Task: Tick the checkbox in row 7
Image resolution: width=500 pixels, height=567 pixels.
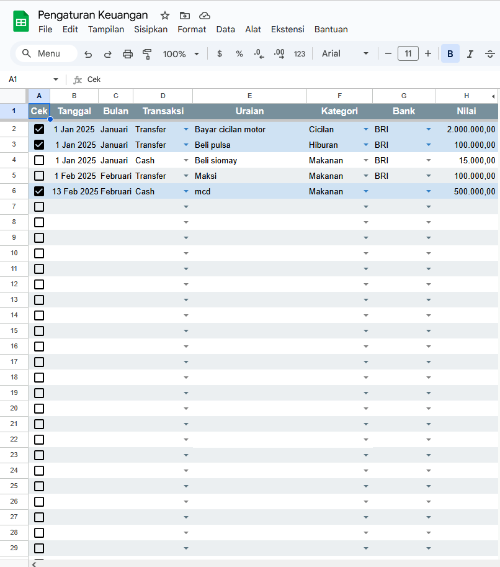Action: click(39, 207)
